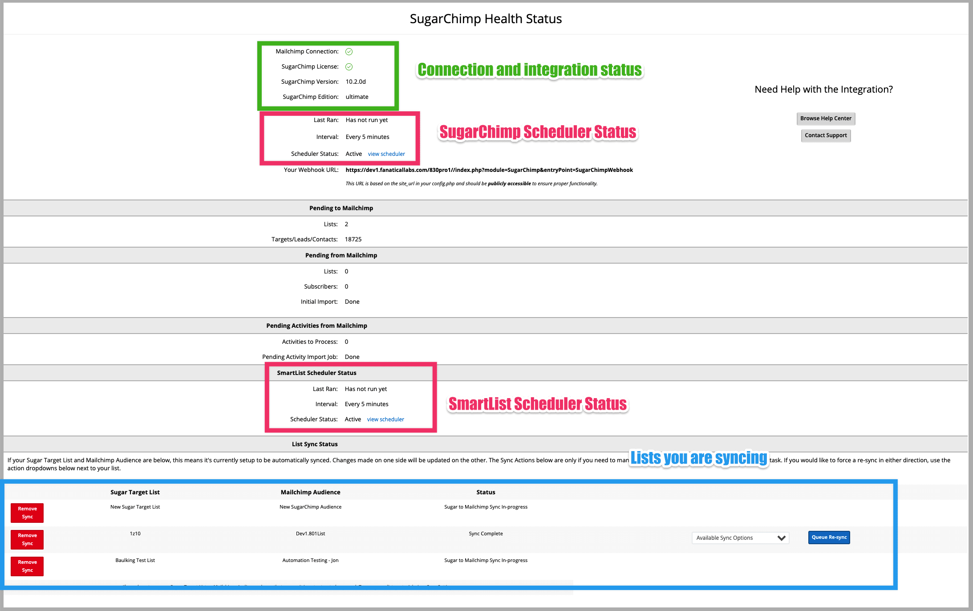973x611 pixels.
Task: Click Pending Activities from Mailchimp header
Action: [x=316, y=326]
